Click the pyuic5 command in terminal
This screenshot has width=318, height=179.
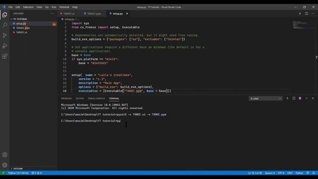[142, 114]
